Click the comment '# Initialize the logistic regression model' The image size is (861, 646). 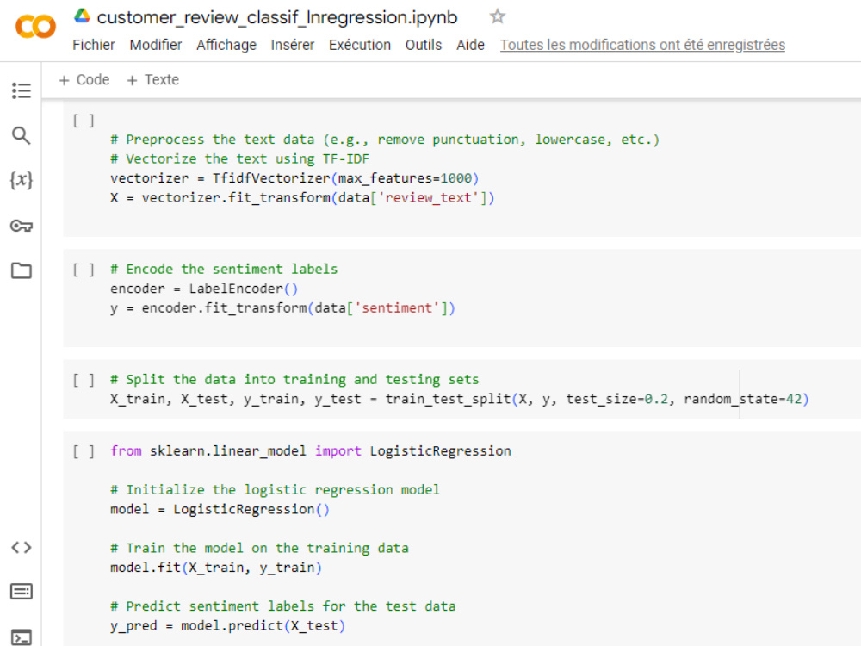pos(275,490)
